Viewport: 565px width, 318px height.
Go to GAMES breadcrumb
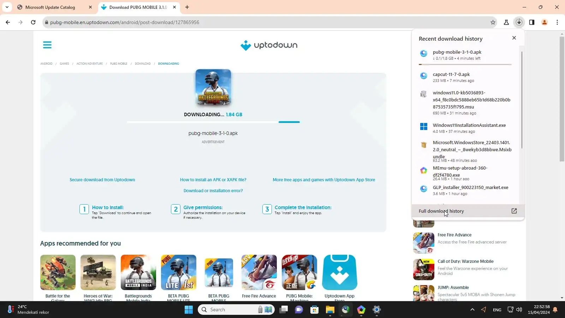click(64, 64)
